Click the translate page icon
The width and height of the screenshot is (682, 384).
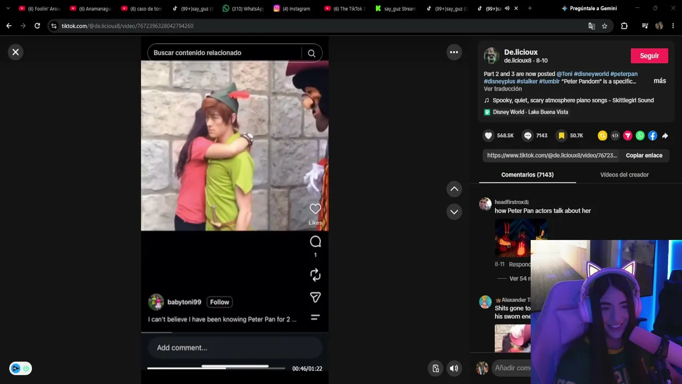coord(591,26)
